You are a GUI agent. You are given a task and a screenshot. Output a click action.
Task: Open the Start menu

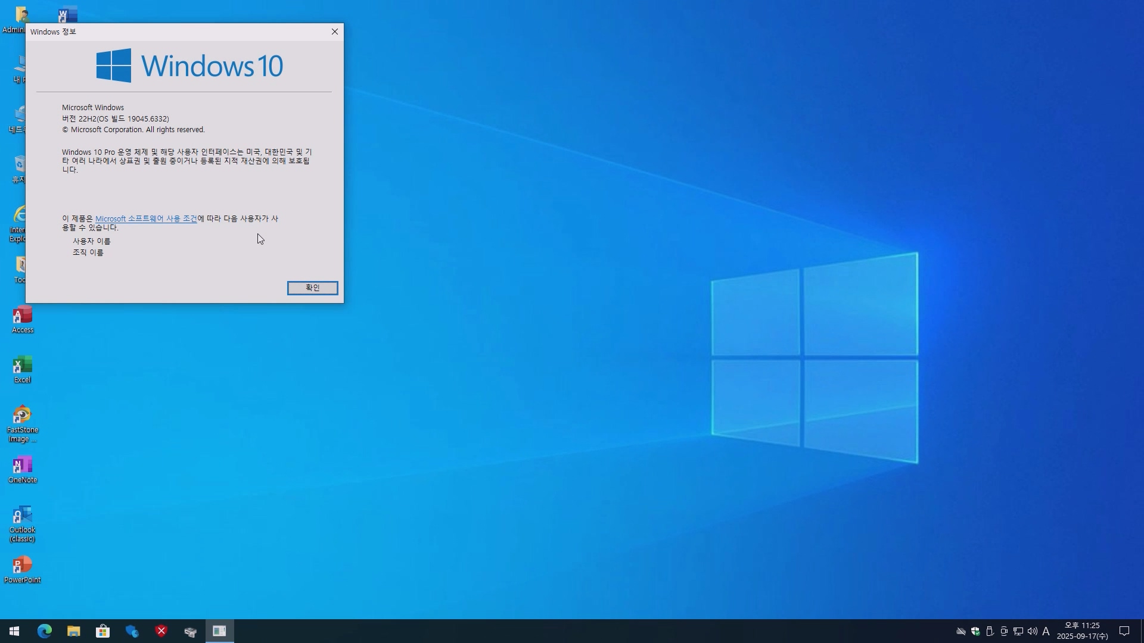[14, 631]
